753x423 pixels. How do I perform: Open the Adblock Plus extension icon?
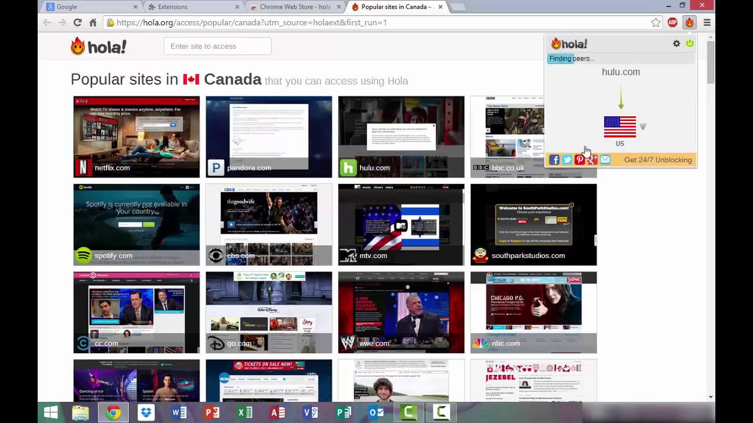coord(672,22)
